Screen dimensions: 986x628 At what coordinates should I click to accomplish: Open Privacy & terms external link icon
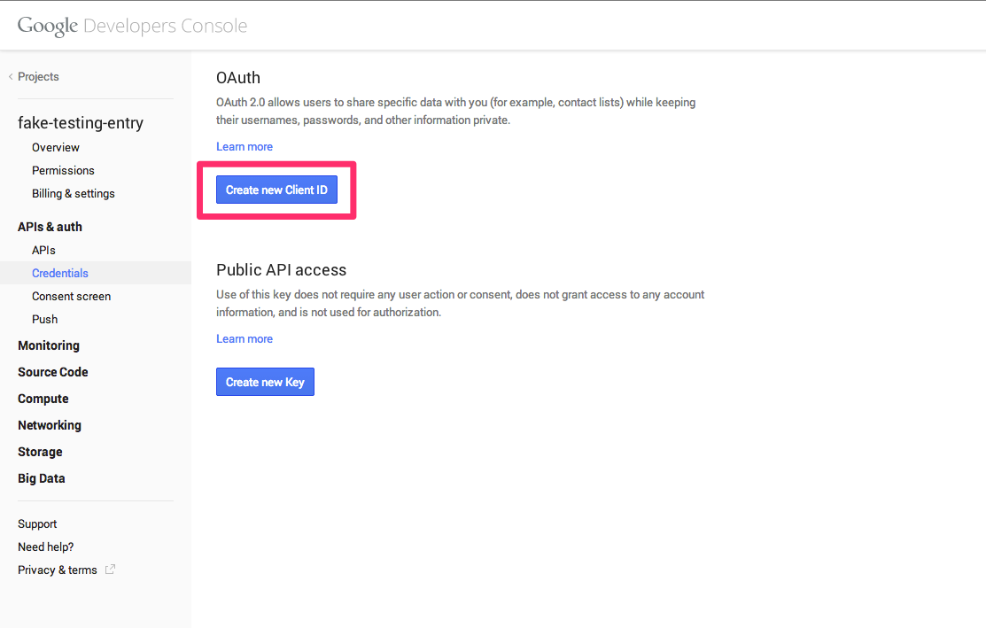[110, 570]
